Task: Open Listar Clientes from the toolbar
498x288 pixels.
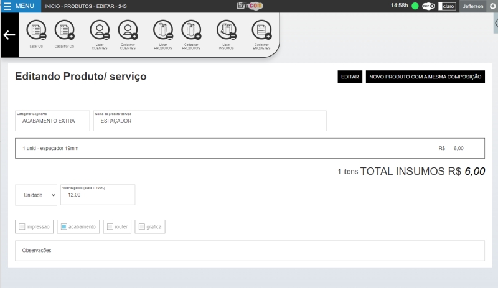Action: [x=100, y=30]
